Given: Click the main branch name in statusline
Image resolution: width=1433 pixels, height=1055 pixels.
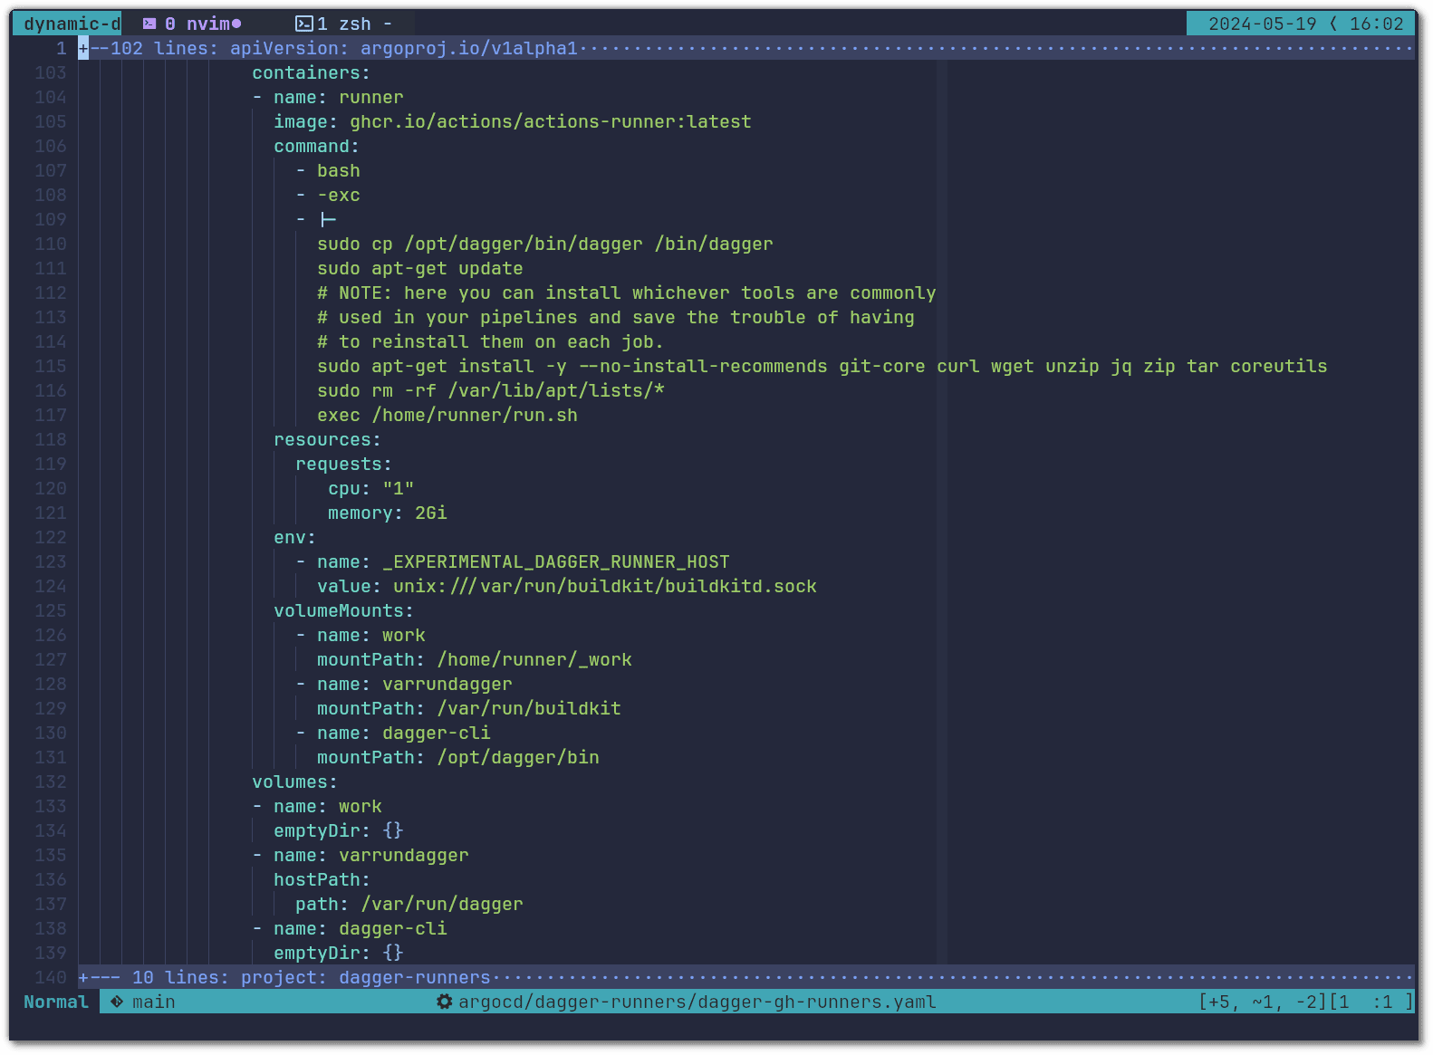Looking at the screenshot, I should click(x=153, y=1002).
